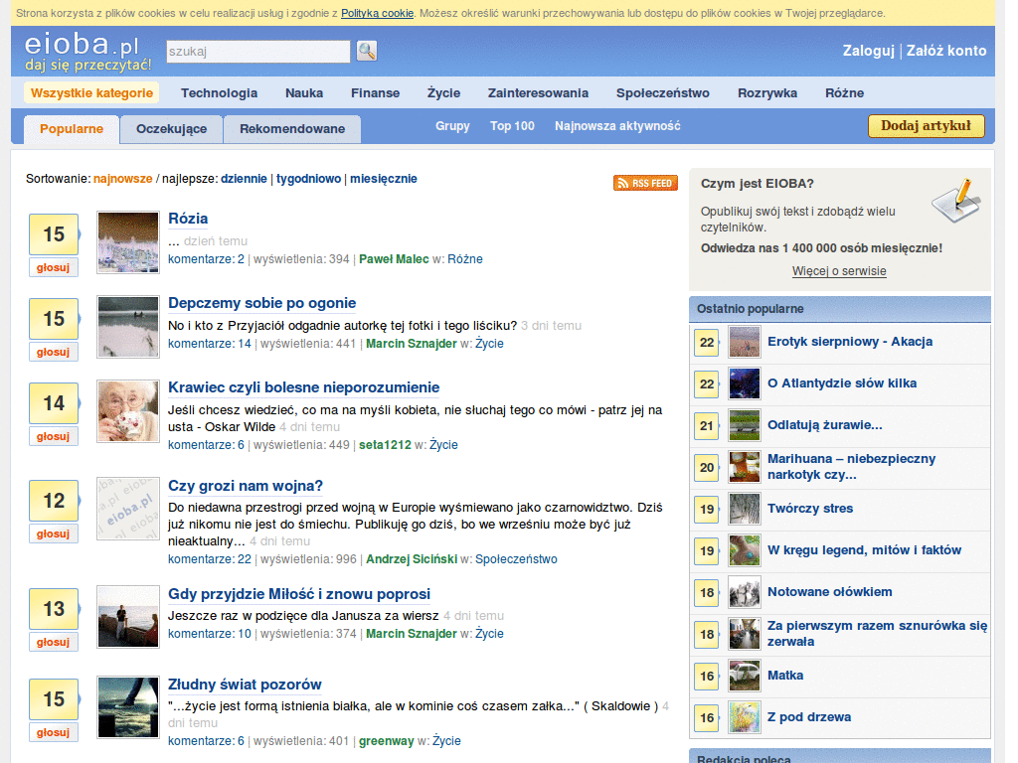The width and height of the screenshot is (1018, 763).
Task: Click Załóż konto to register
Action: (x=946, y=51)
